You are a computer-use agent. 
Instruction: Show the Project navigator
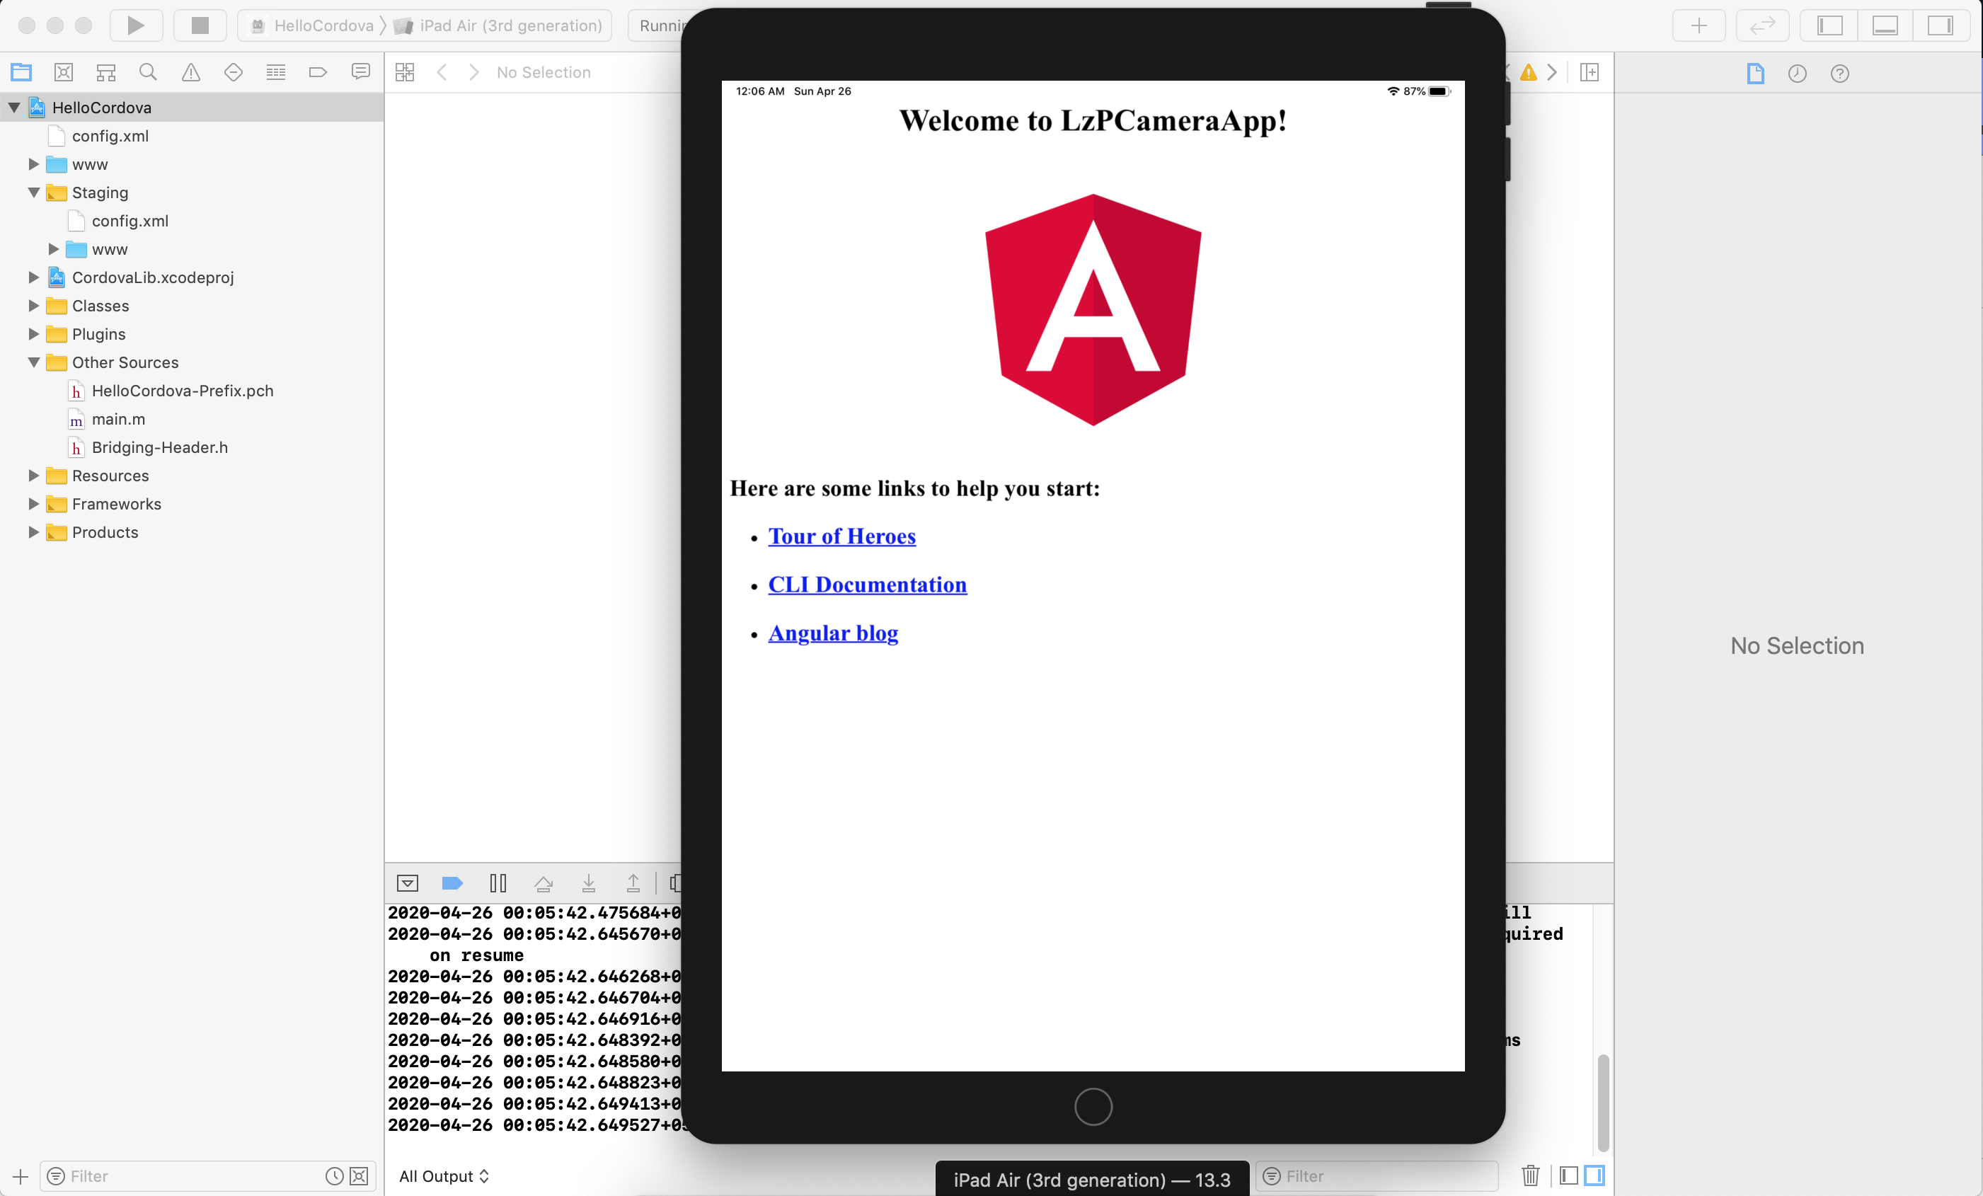point(21,72)
